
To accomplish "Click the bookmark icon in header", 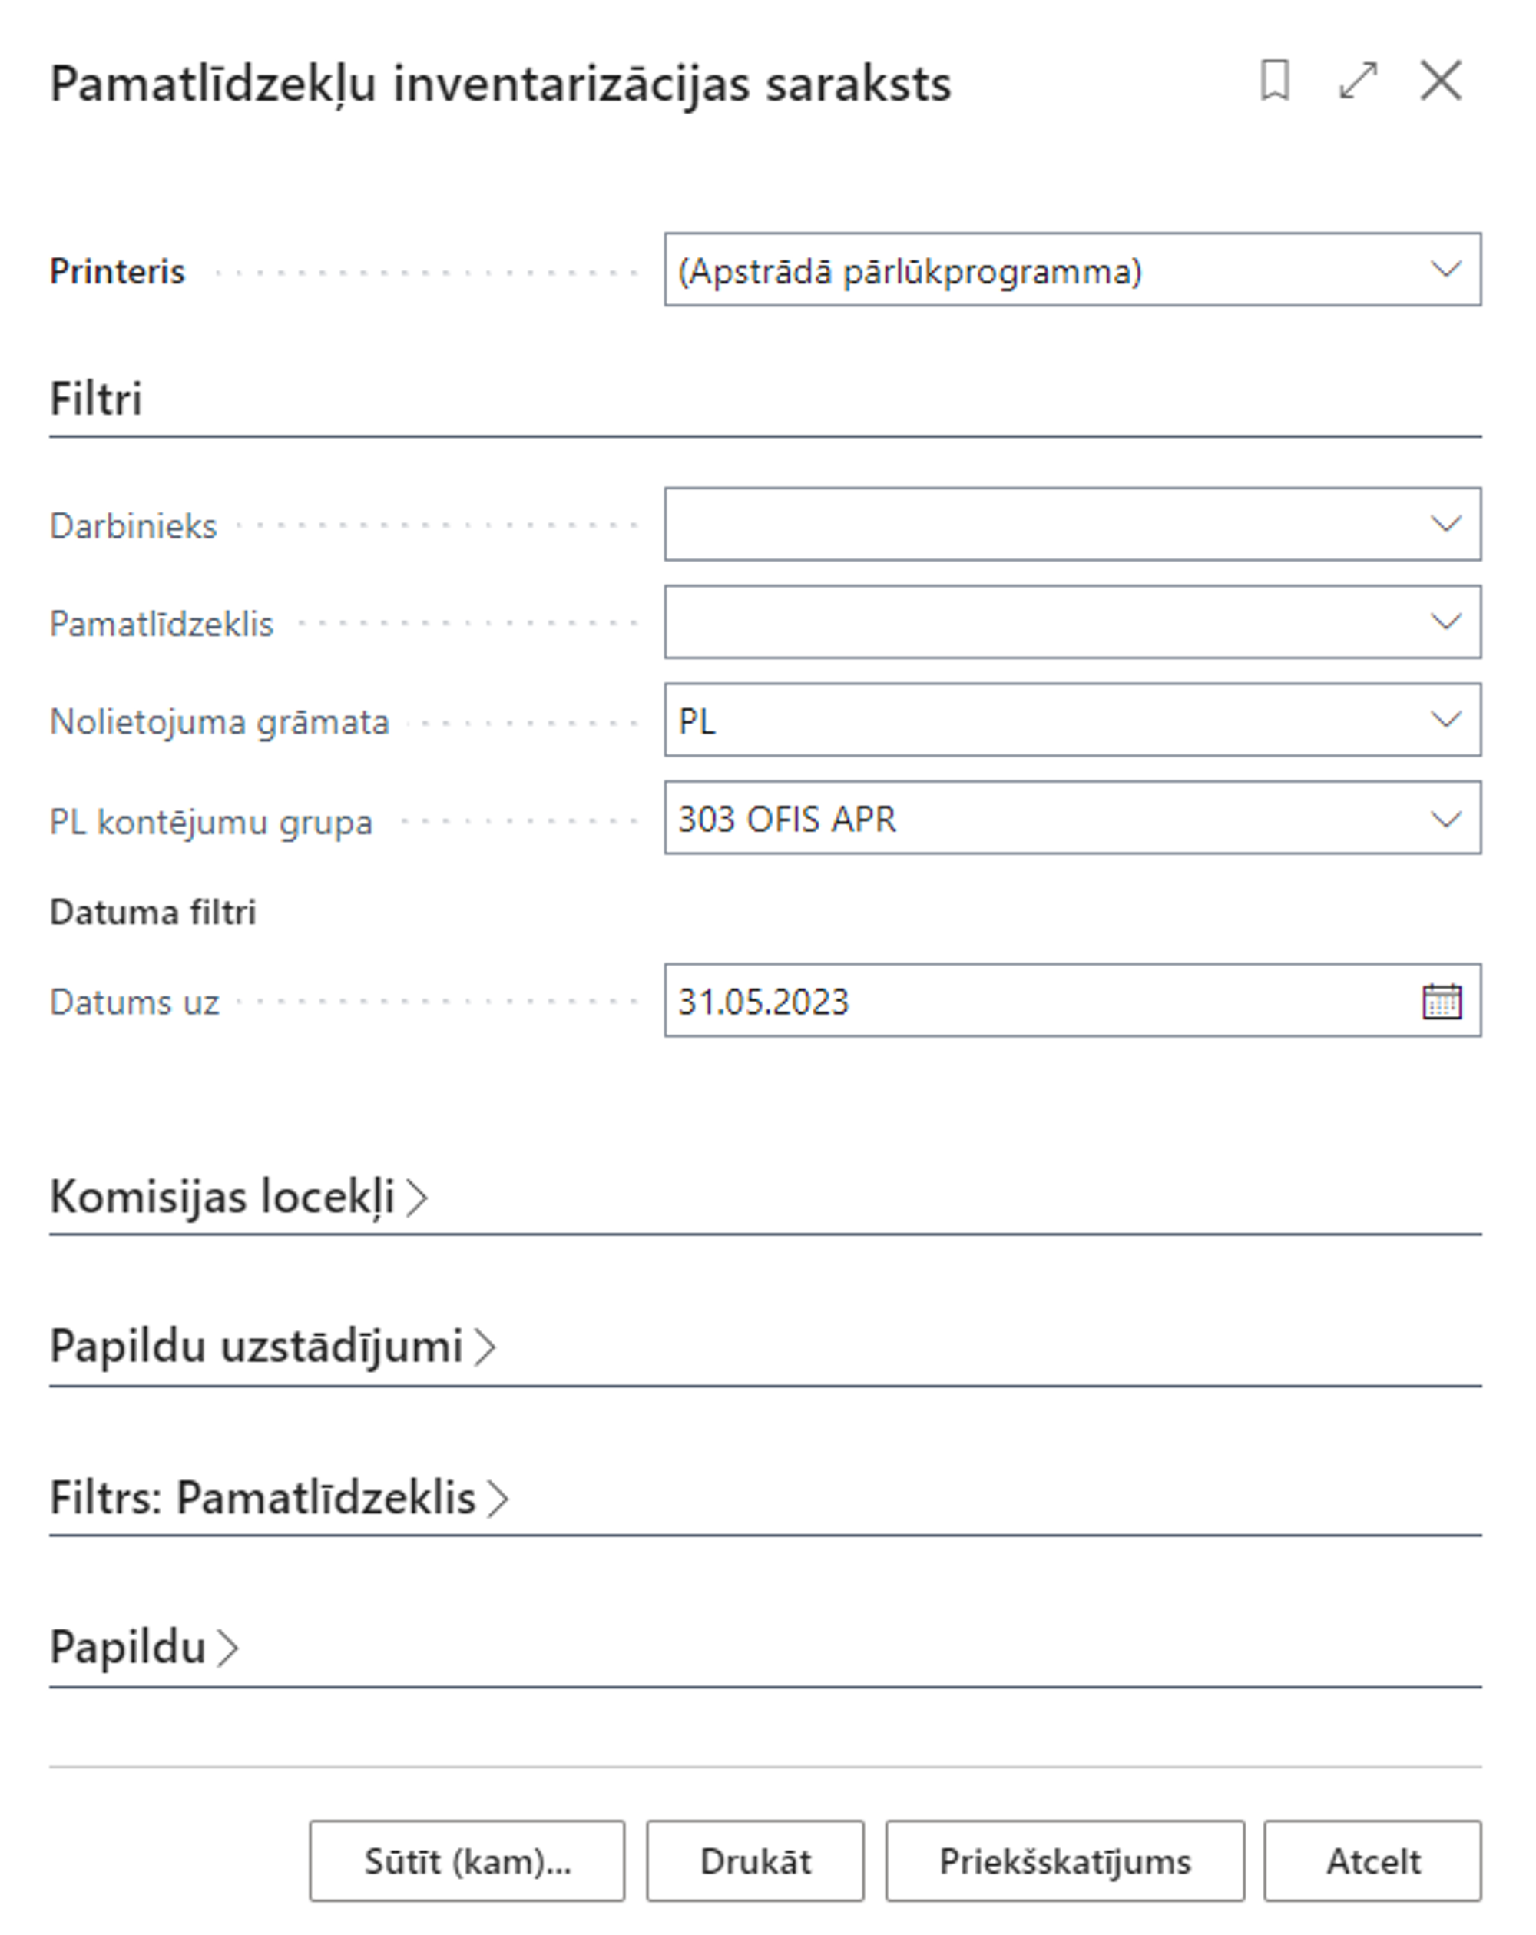I will (x=1274, y=81).
